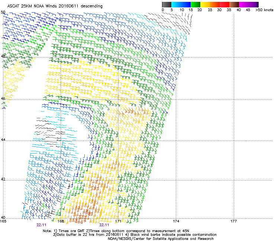Select the '35' legend tick label
This screenshot has height=241, width=275.
coord(229,10)
